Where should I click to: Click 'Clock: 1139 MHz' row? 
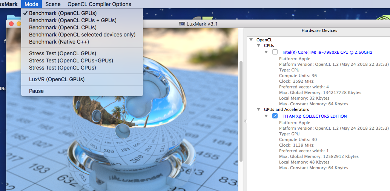click(296, 145)
